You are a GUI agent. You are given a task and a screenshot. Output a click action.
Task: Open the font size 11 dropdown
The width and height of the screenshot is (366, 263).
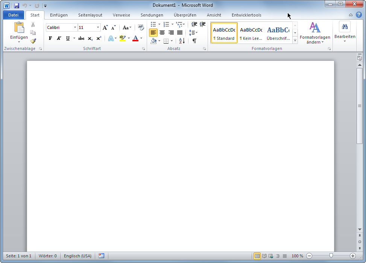[98, 27]
